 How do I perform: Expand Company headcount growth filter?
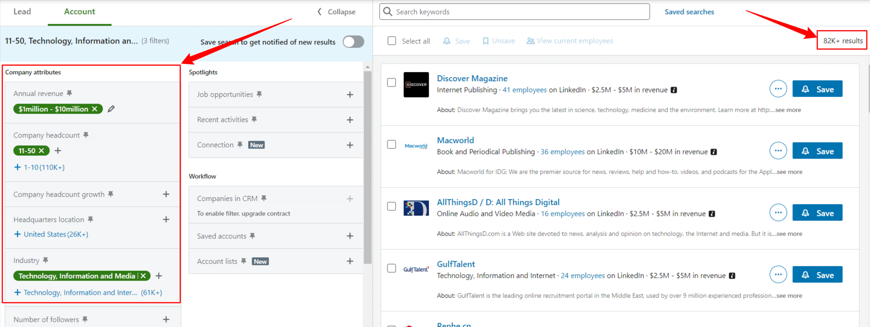[166, 194]
